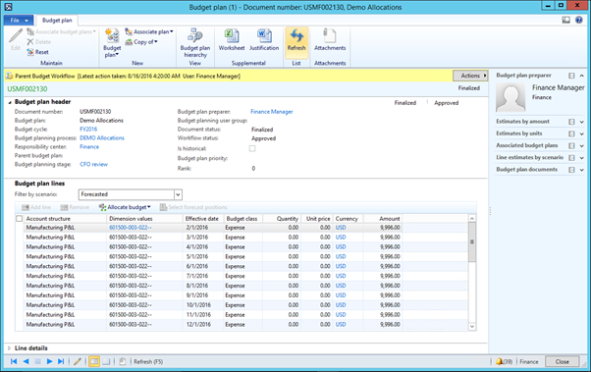This screenshot has height=372, width=591.
Task: Click the Reset icon in Maintain group
Action: coord(38,52)
